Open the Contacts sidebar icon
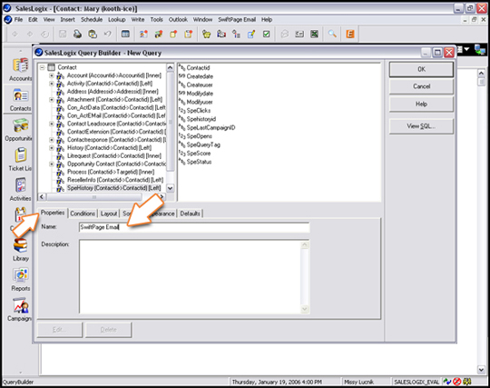490x388 pixels. click(21, 95)
